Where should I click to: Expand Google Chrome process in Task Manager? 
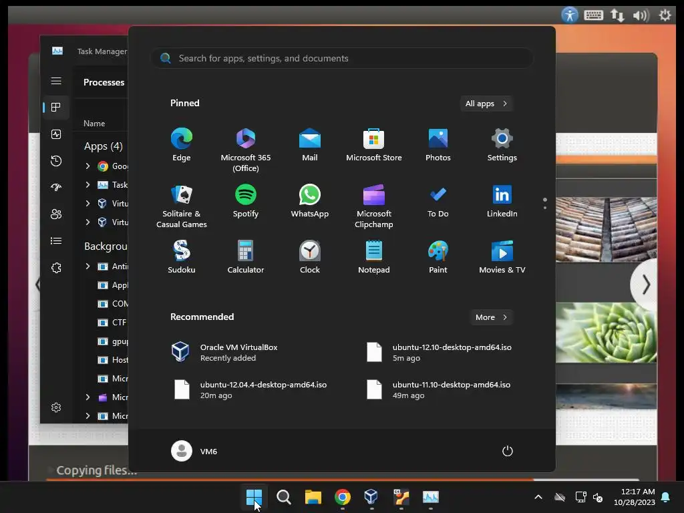(x=88, y=166)
